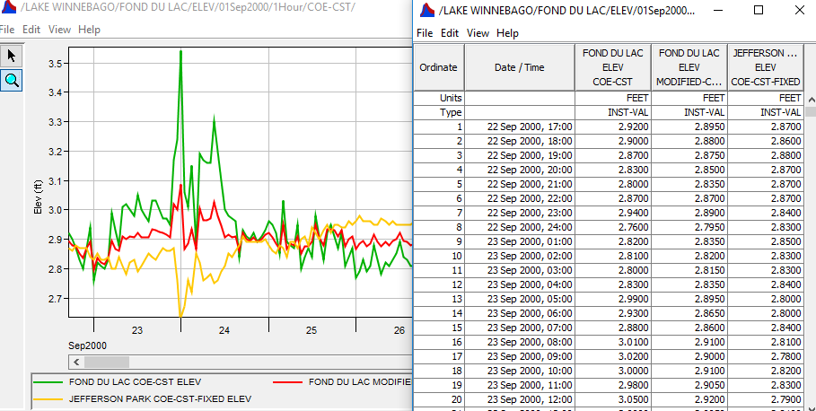
Task: Open the File menu in table window
Action: click(425, 33)
